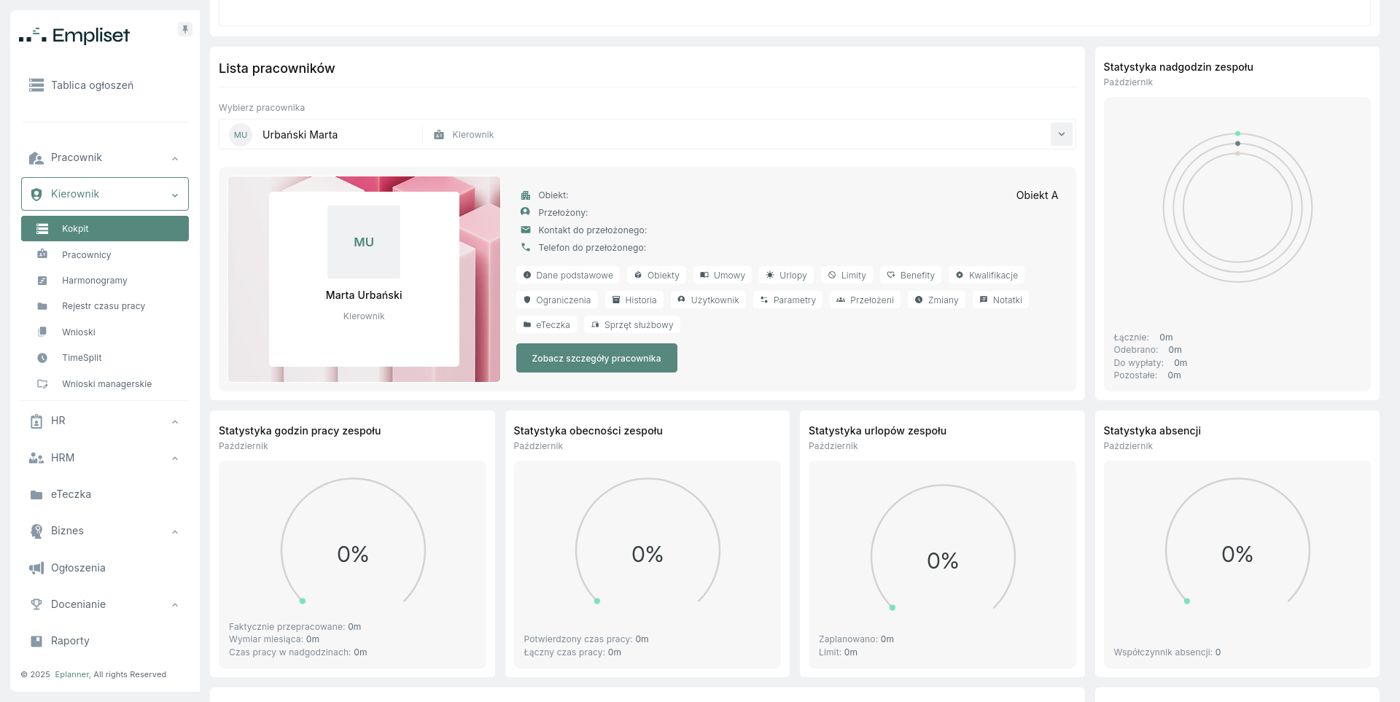Follow the Eplanner footer link
The width and height of the screenshot is (1400, 702).
[72, 674]
